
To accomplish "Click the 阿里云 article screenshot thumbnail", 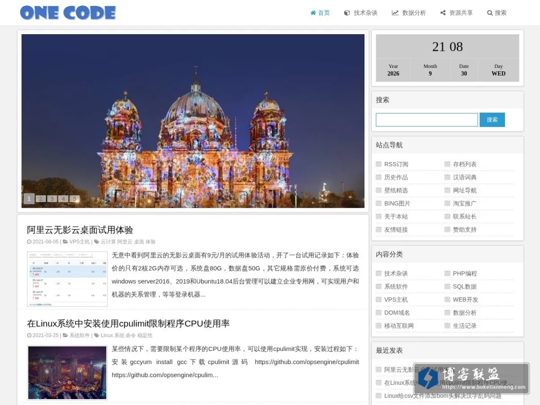I will 67,279.
